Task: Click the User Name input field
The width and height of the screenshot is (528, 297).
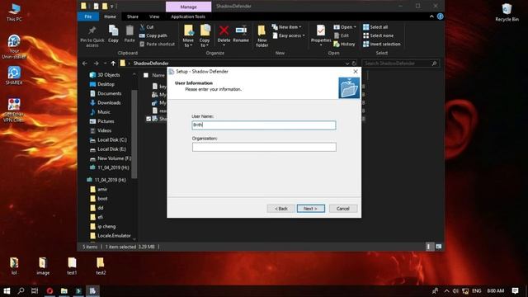Action: [264, 125]
